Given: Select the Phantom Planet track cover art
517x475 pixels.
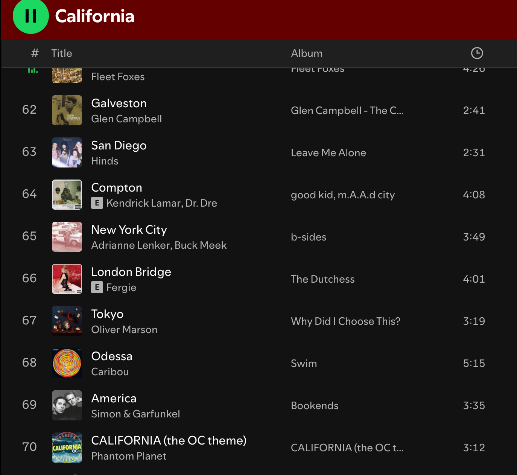Looking at the screenshot, I should pyautogui.click(x=67, y=448).
